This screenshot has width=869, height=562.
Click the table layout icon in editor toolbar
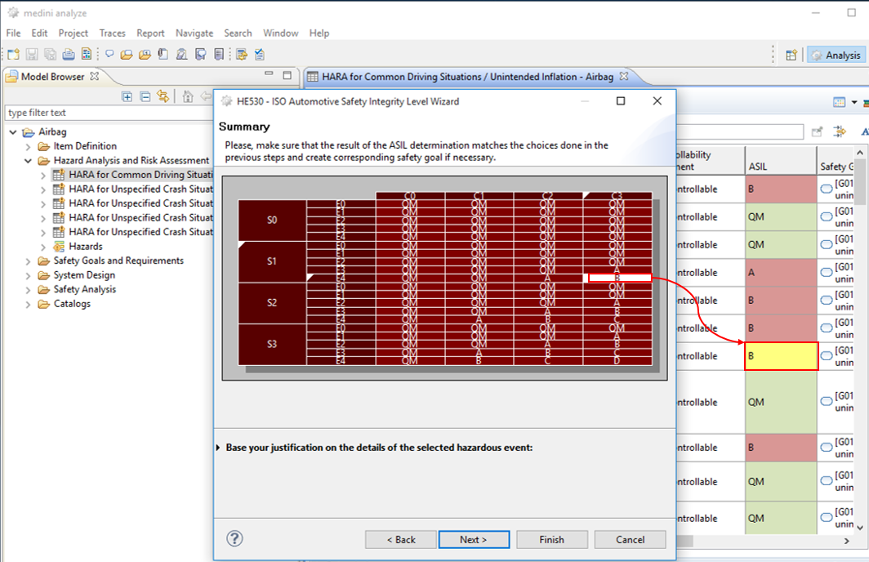coord(839,102)
